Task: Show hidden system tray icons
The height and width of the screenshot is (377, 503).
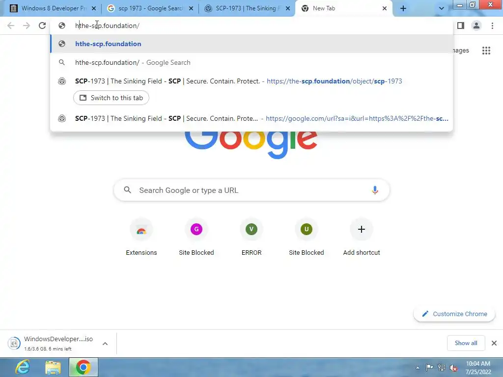Action: [418, 368]
